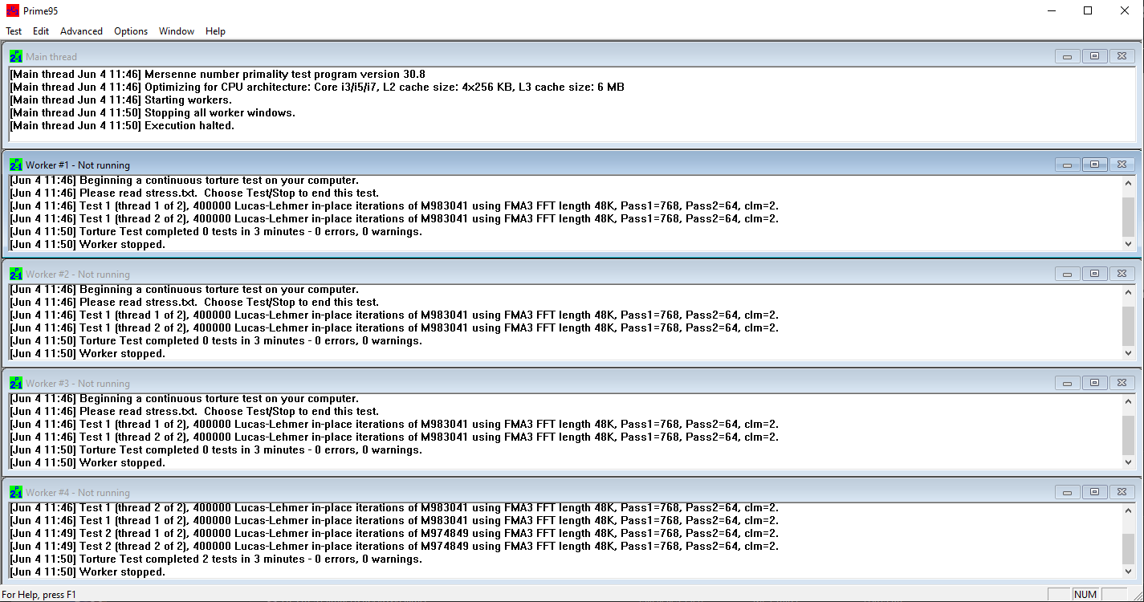The image size is (1144, 602).
Task: Click Worker #4 scrollbar down arrow
Action: 1128,571
